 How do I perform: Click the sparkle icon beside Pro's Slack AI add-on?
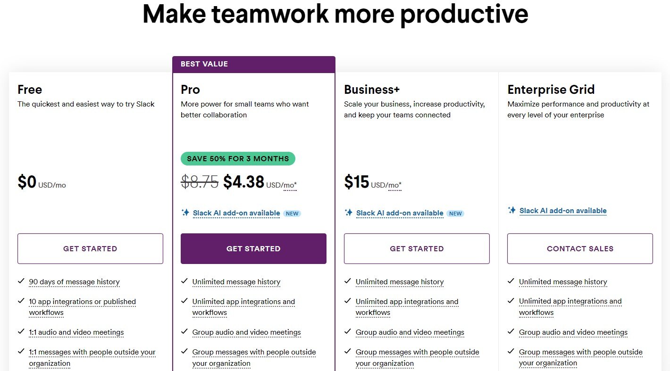tap(185, 213)
